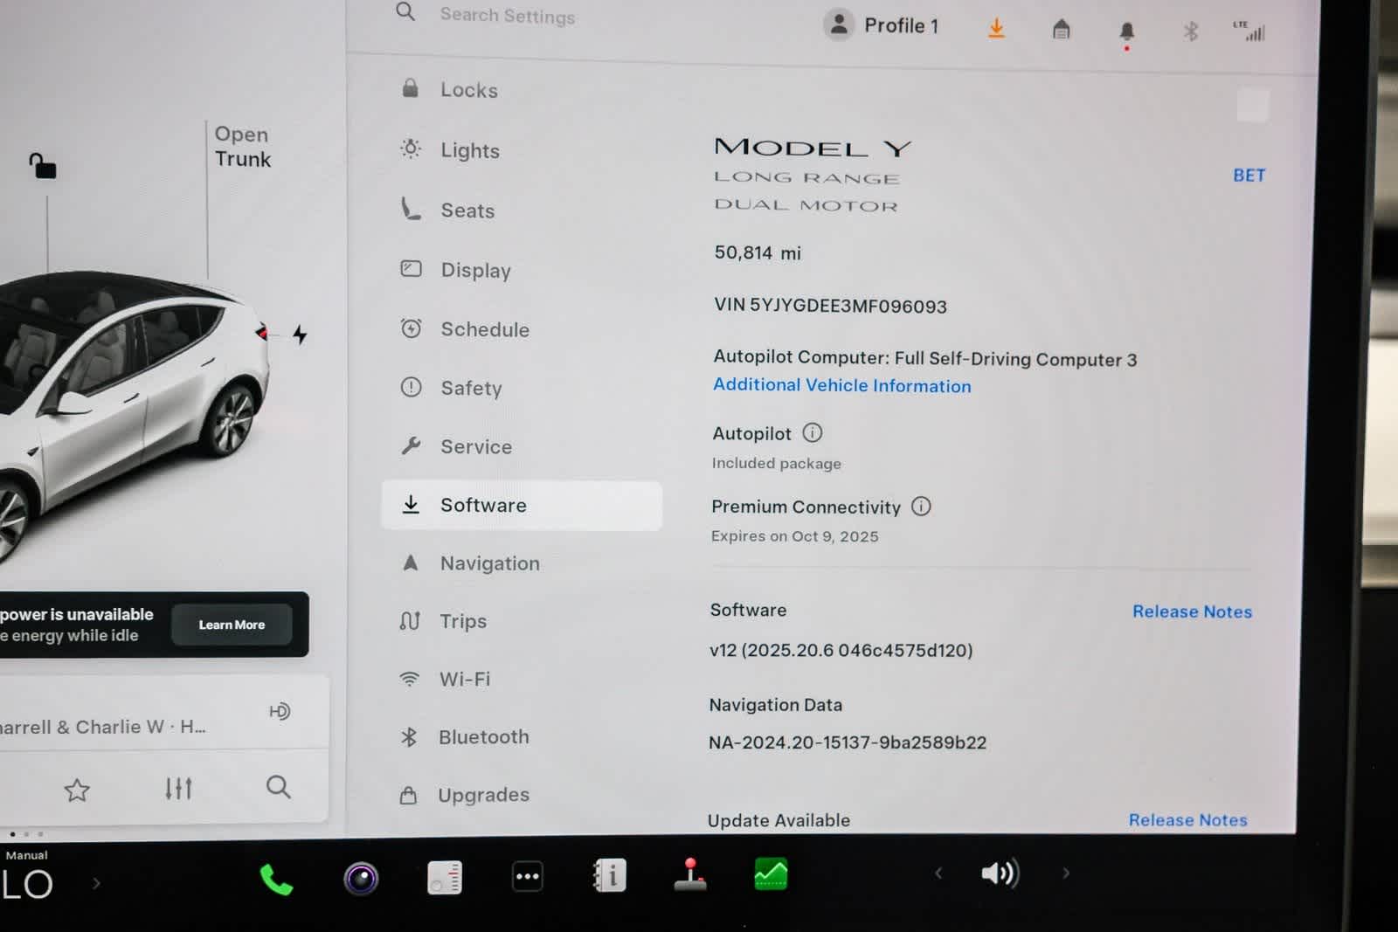Tap the LO cabin temperature setting
Viewport: 1398px width, 932px height.
tap(27, 885)
